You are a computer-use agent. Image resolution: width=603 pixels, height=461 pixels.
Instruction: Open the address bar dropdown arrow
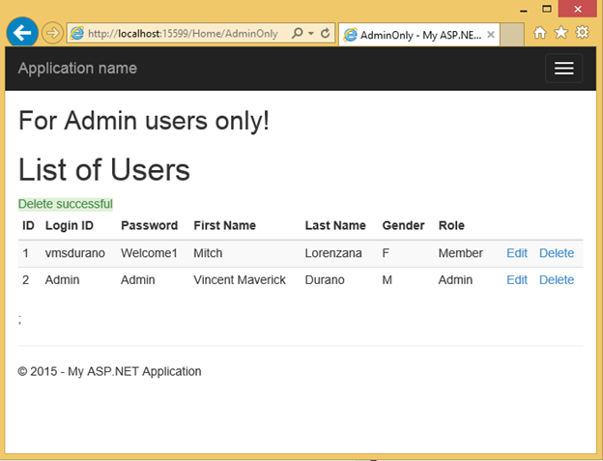coord(309,33)
